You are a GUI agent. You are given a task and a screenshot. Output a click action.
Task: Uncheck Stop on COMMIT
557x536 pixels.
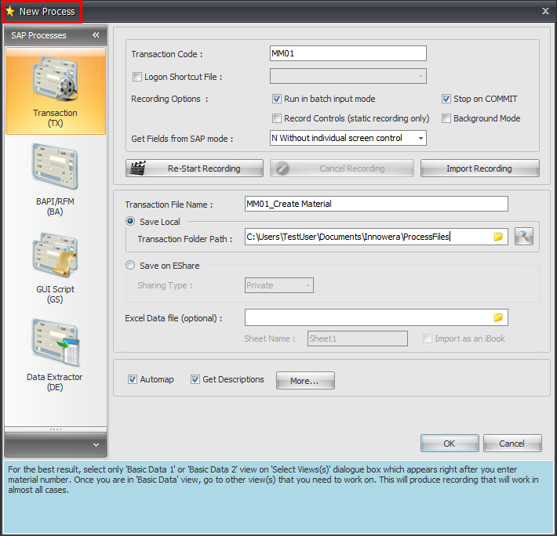(446, 99)
